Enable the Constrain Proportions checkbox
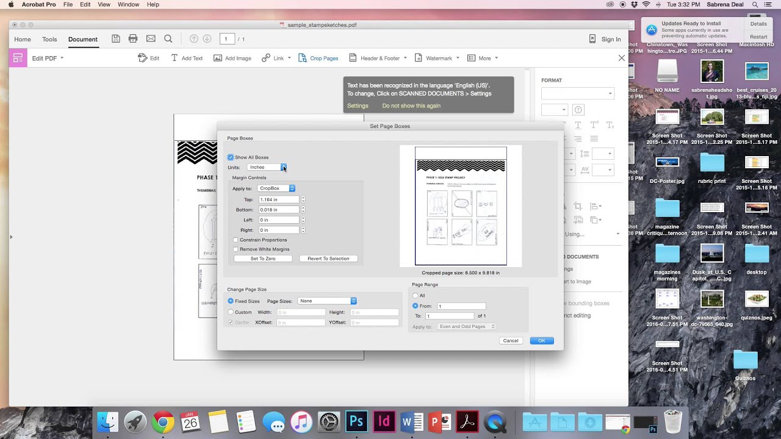 pos(236,240)
